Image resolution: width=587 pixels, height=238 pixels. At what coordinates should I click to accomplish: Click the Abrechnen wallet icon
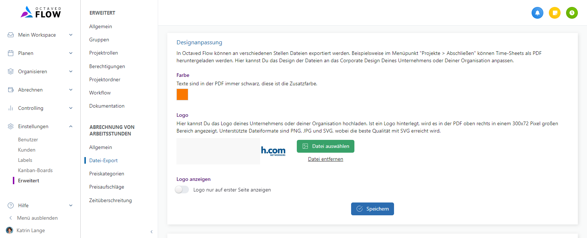[11, 90]
